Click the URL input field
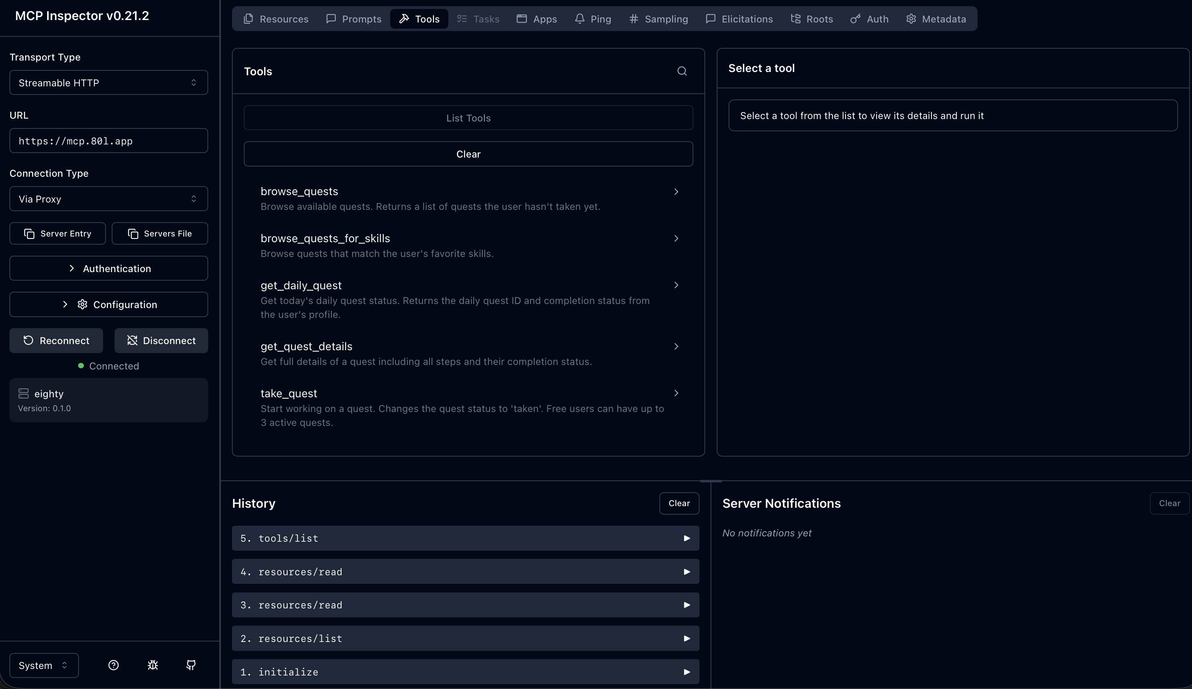 108,141
